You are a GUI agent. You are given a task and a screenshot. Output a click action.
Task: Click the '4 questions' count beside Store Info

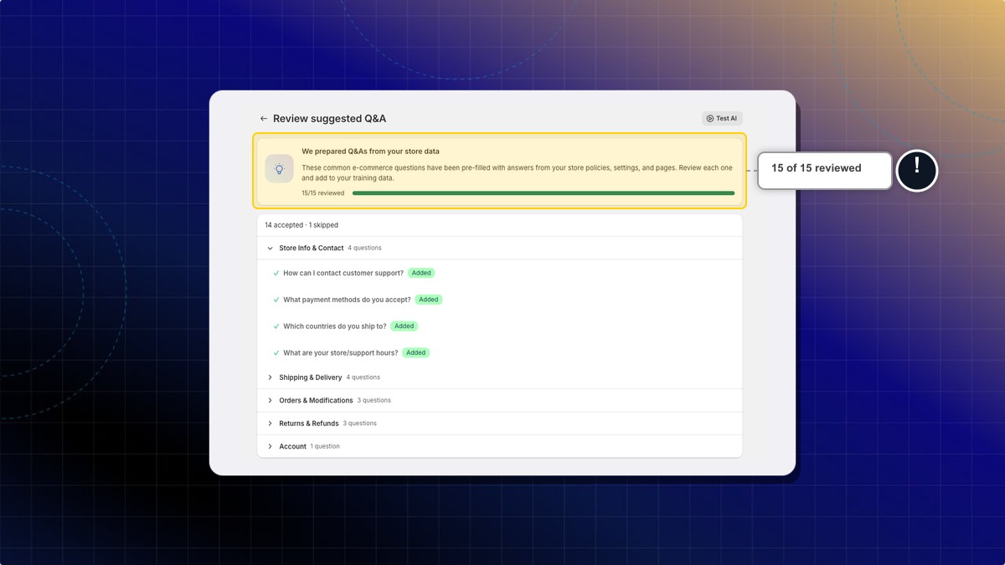tap(364, 249)
